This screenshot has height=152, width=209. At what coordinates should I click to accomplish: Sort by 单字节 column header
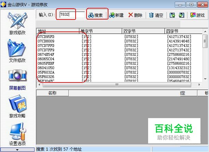click(x=101, y=31)
